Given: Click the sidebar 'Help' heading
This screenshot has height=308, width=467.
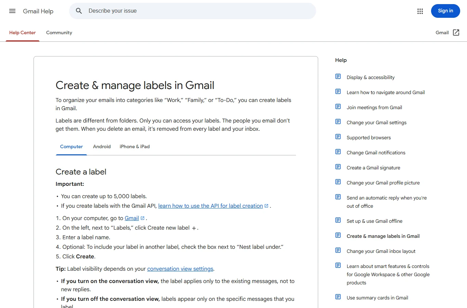Looking at the screenshot, I should (341, 60).
